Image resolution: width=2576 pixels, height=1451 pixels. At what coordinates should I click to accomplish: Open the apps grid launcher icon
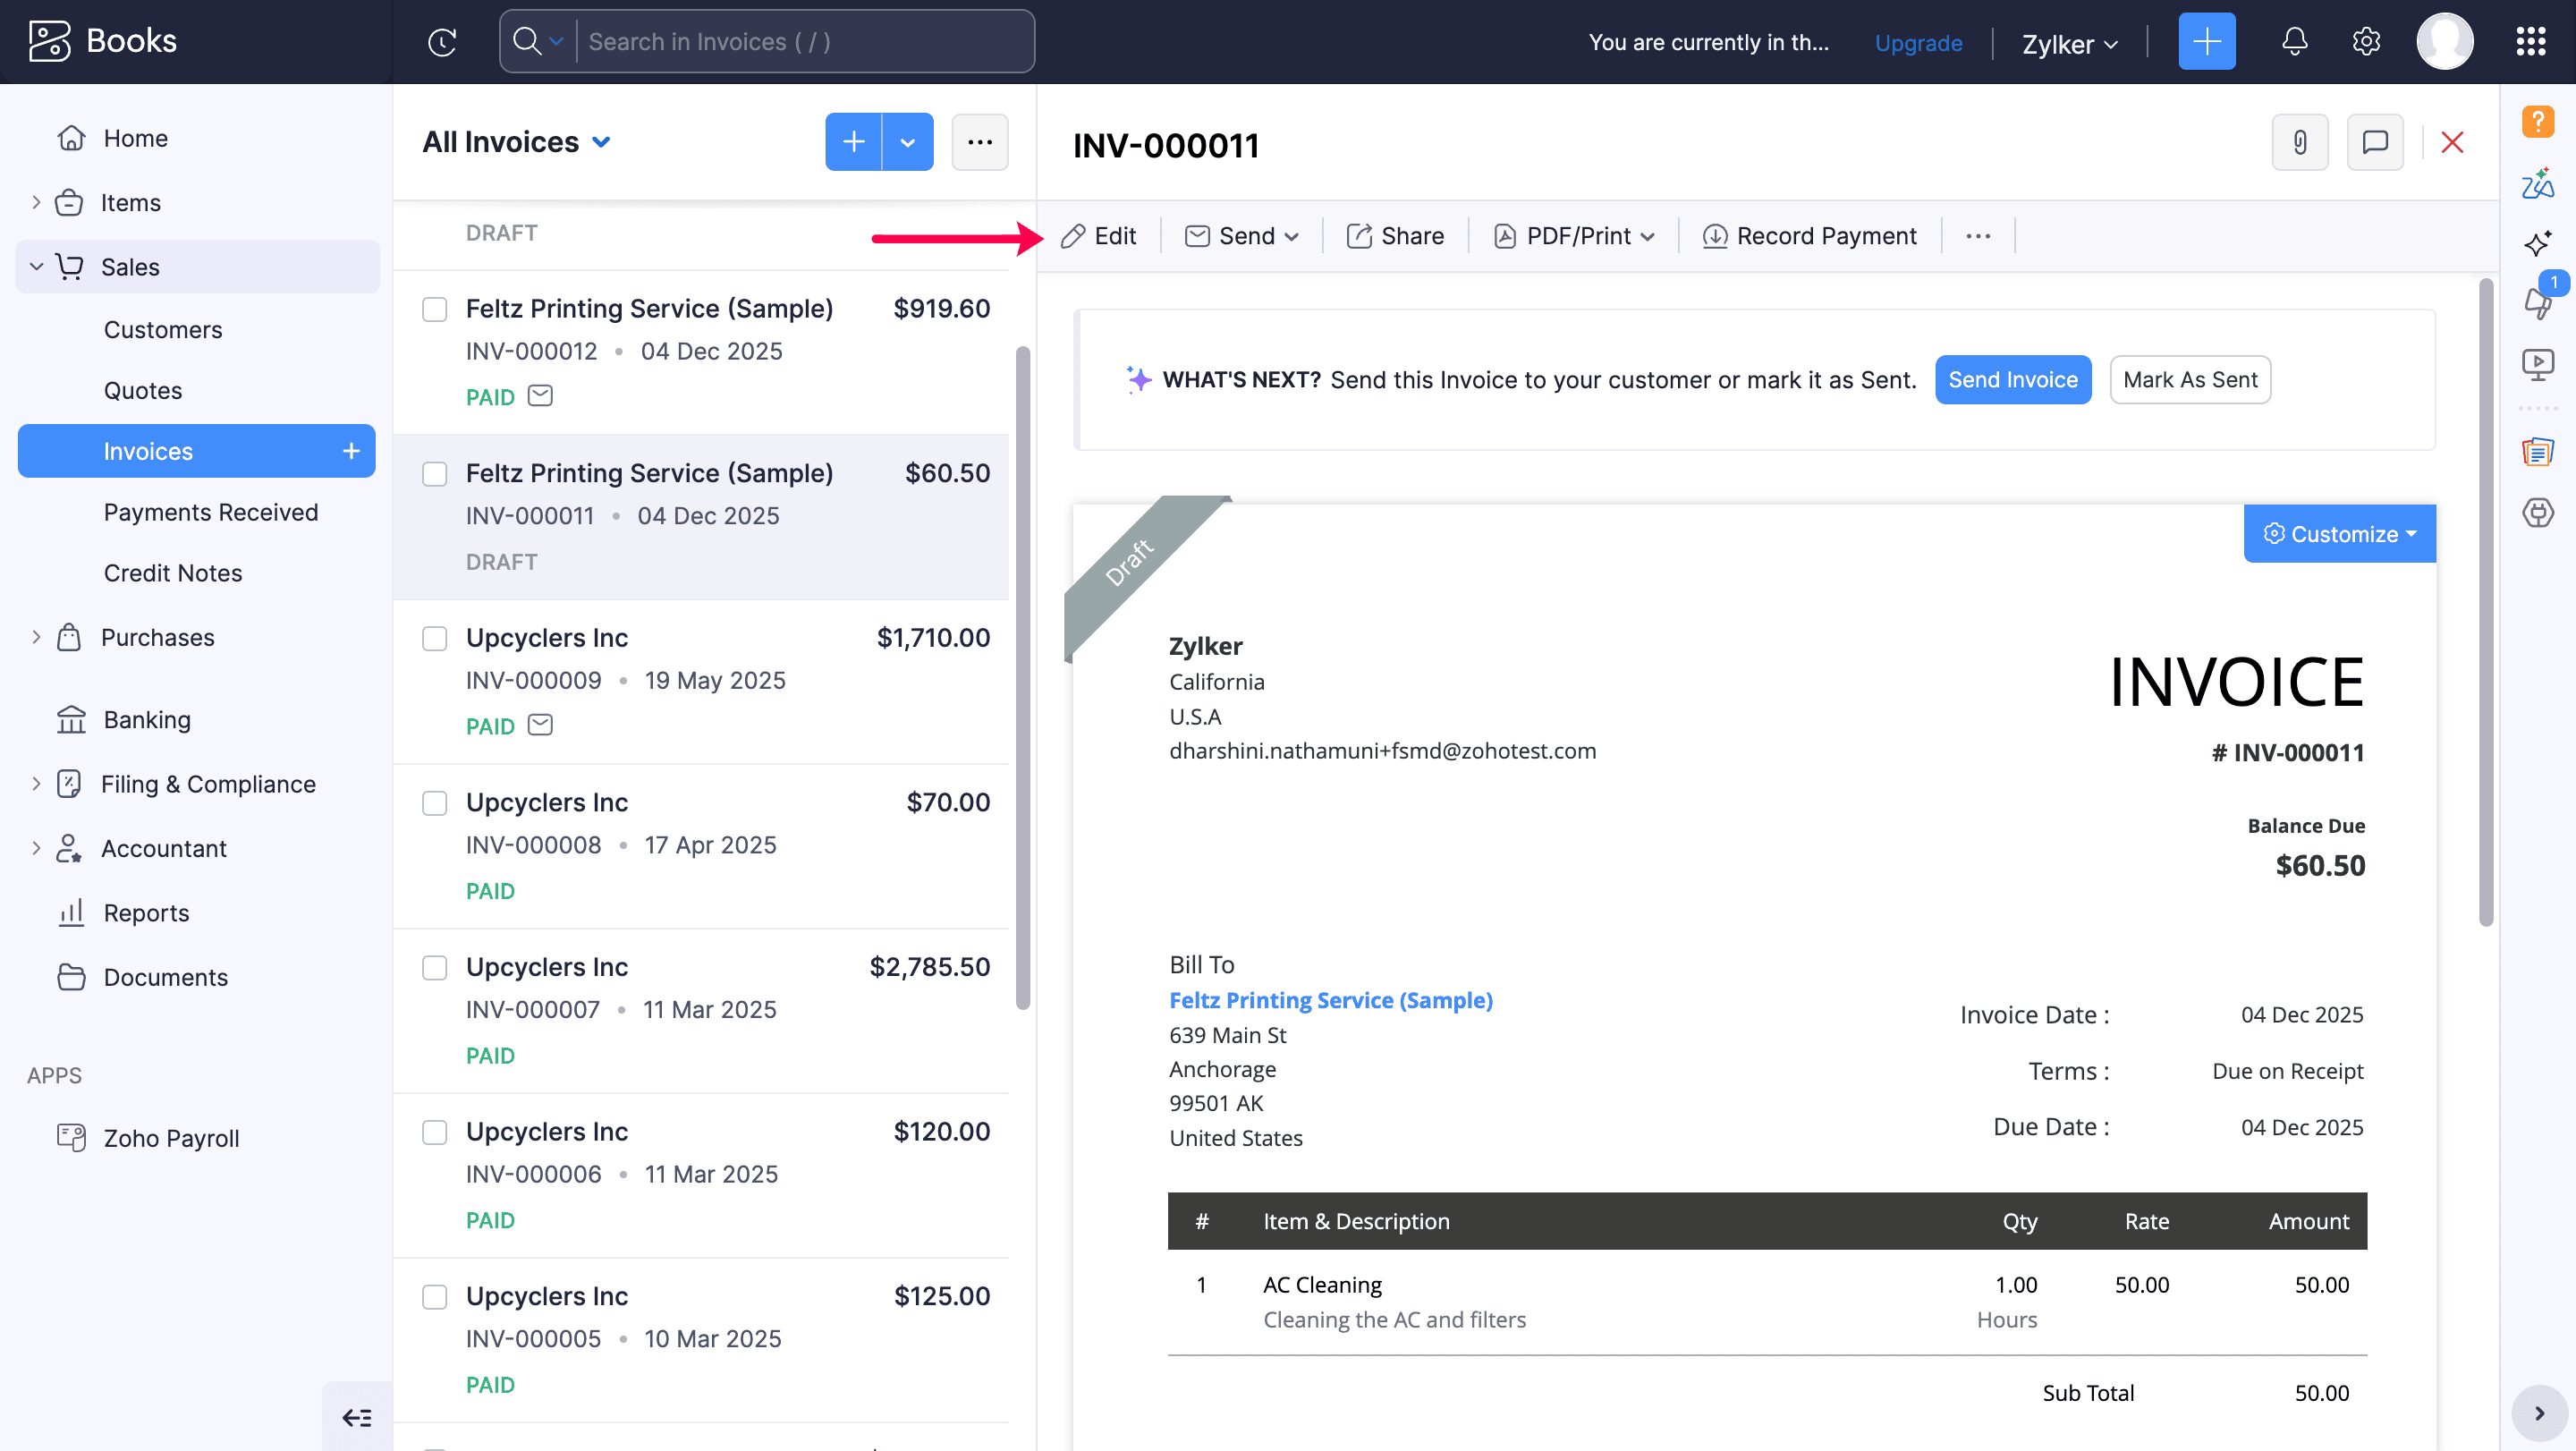(2530, 42)
